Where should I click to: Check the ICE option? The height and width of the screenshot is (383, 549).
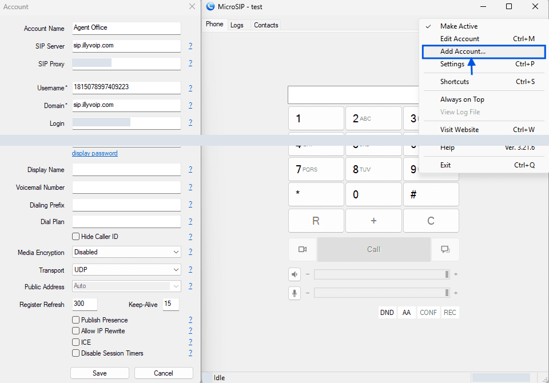click(x=75, y=342)
